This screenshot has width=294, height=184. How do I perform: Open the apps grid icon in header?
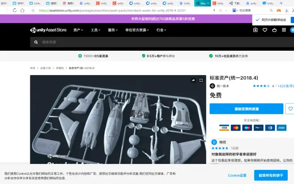[x=284, y=30]
